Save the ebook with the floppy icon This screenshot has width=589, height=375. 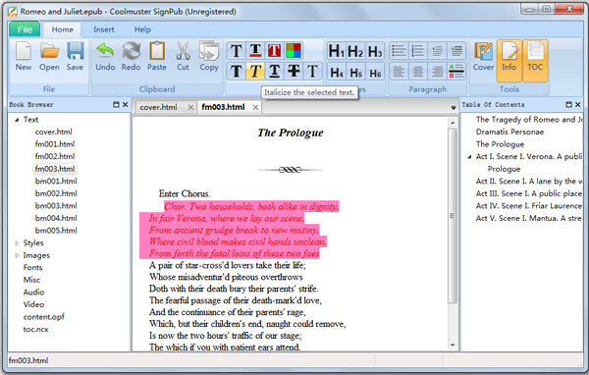coord(75,56)
